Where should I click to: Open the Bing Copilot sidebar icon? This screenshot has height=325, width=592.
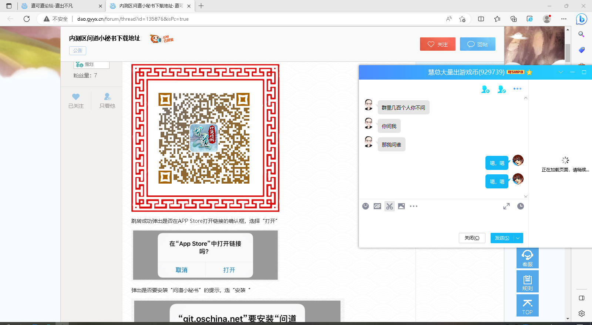coord(582,19)
